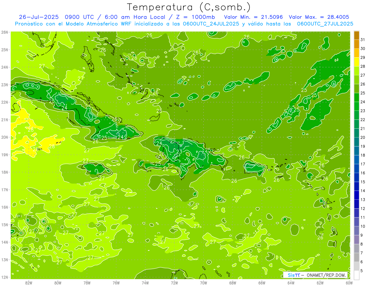Click the '20' label on the color scale
371x287 pixels.
point(363,137)
